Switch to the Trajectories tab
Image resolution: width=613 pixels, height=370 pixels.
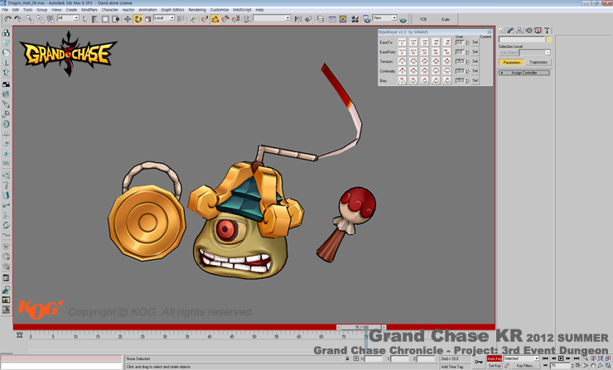tap(538, 62)
